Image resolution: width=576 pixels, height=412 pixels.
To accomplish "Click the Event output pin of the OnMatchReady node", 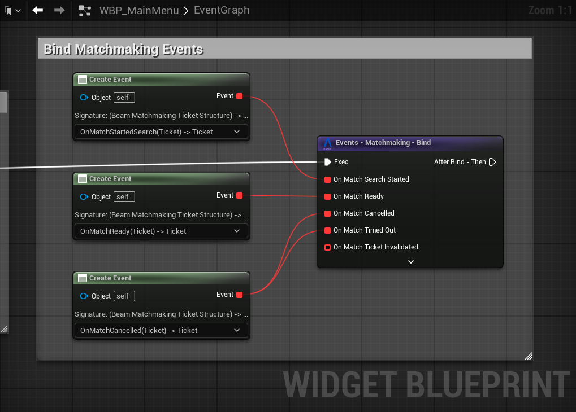I will point(239,196).
